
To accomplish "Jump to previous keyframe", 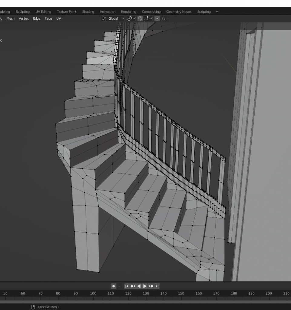I will click(133, 286).
